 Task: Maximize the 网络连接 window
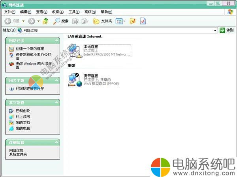218,3
